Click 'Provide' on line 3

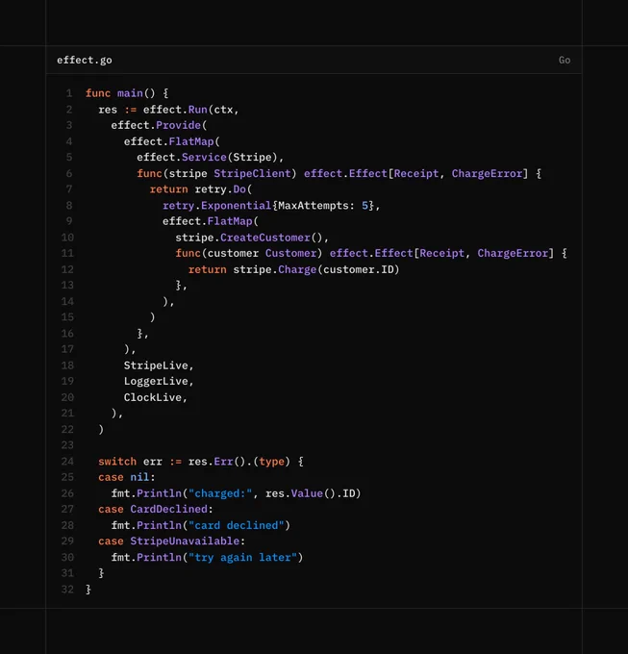178,125
